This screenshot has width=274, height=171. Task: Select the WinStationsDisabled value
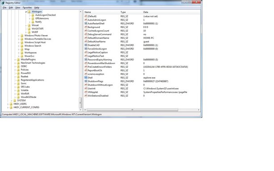tap(98, 96)
